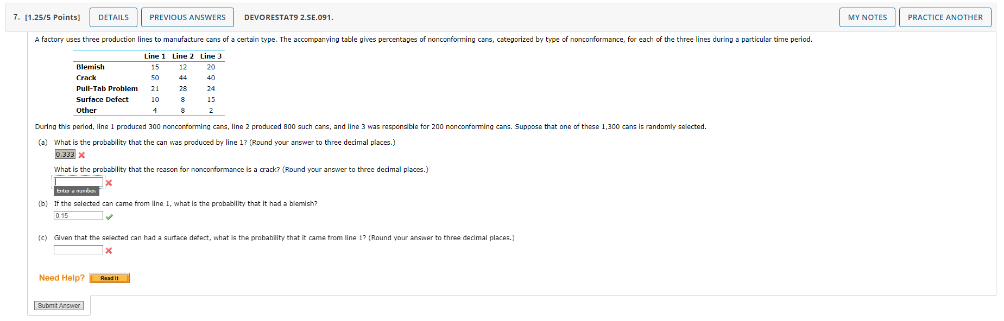Open the DETAILS panel

113,17
